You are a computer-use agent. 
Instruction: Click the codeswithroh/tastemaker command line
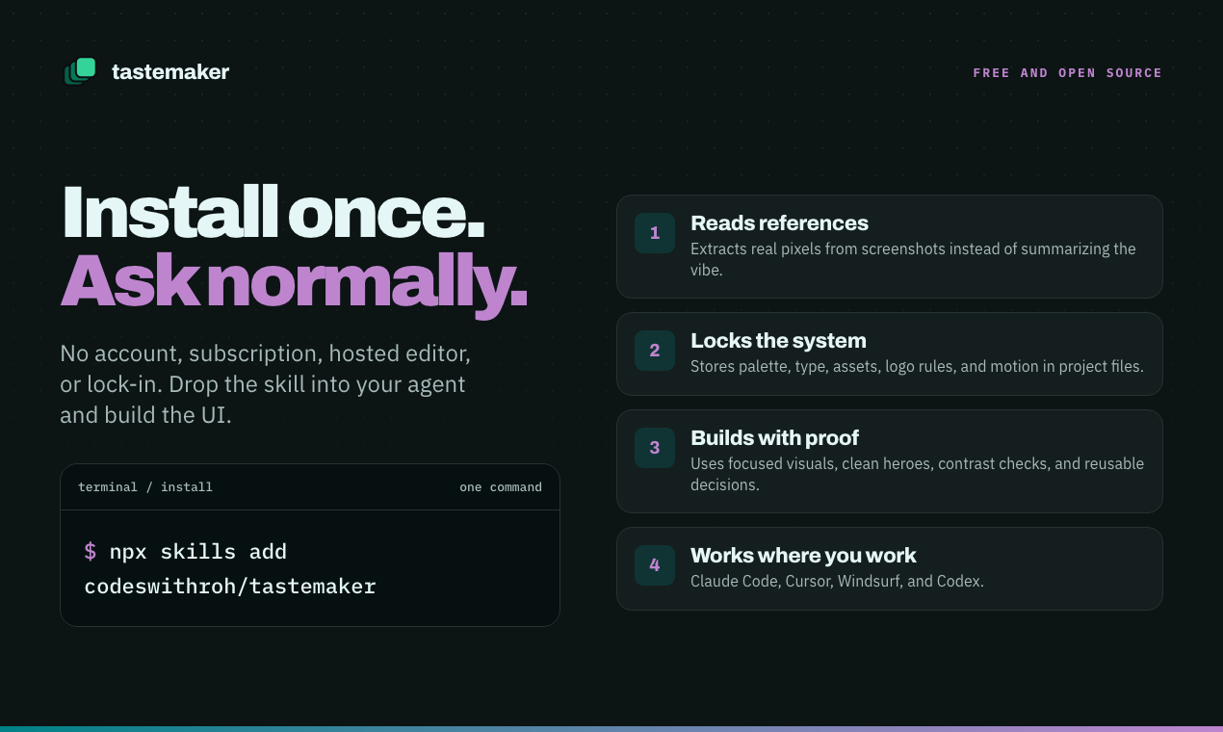pyautogui.click(x=230, y=587)
